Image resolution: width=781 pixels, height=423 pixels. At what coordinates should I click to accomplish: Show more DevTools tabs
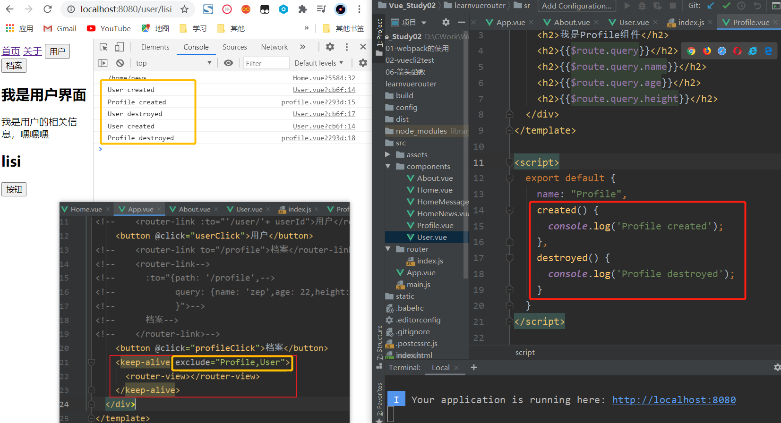pyautogui.click(x=302, y=47)
